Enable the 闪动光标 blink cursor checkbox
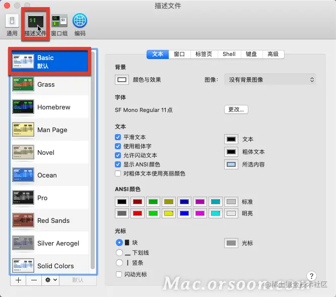Screen dimensions: 336x297 tap(119, 274)
